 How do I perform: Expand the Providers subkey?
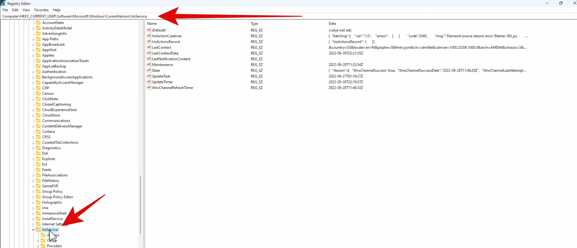point(38,246)
